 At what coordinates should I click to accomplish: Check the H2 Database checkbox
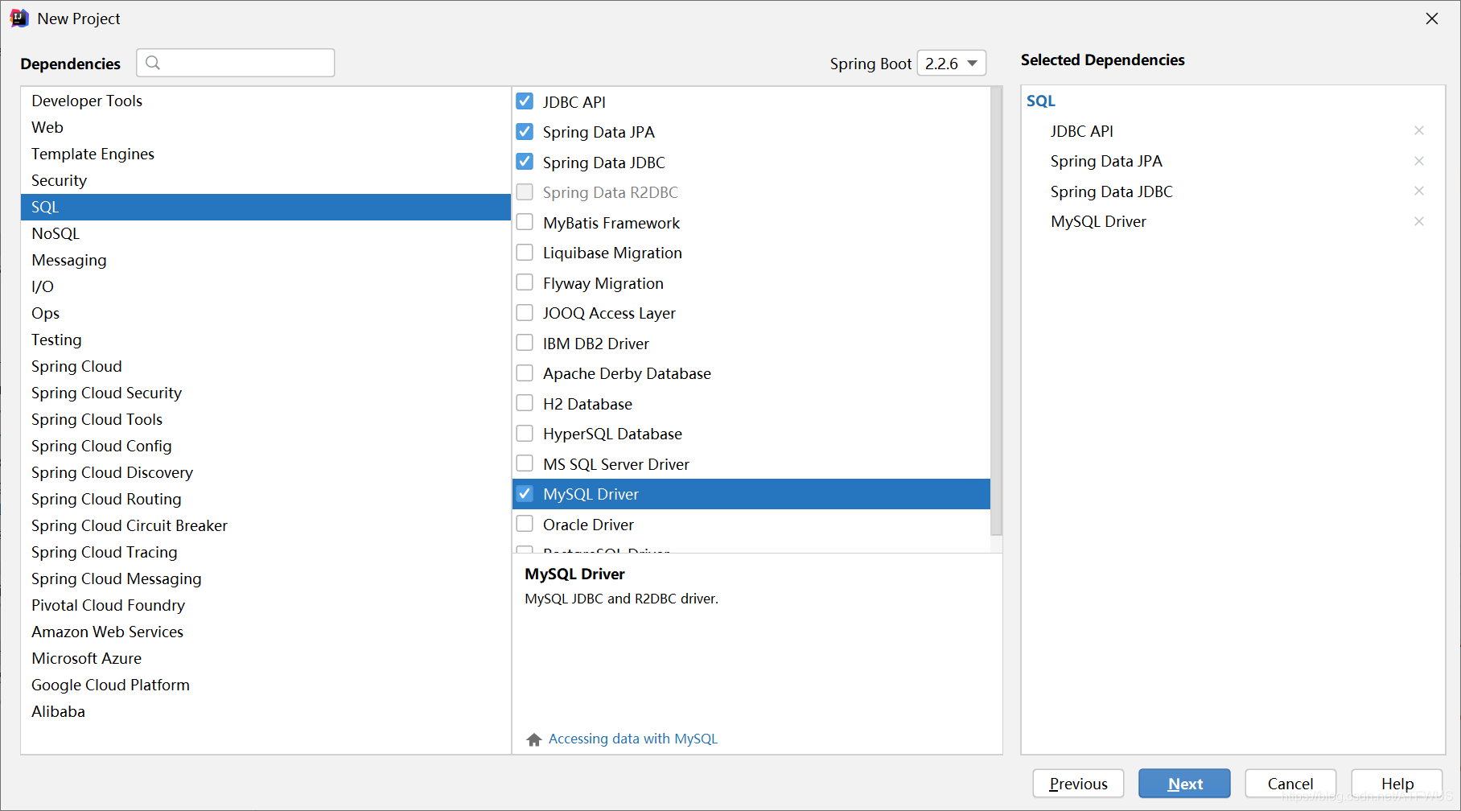(525, 403)
